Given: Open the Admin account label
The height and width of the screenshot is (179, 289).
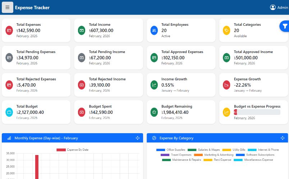Looking at the screenshot, I should coord(283,8).
